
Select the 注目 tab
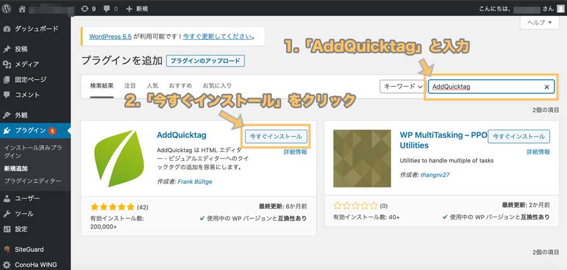[130, 86]
